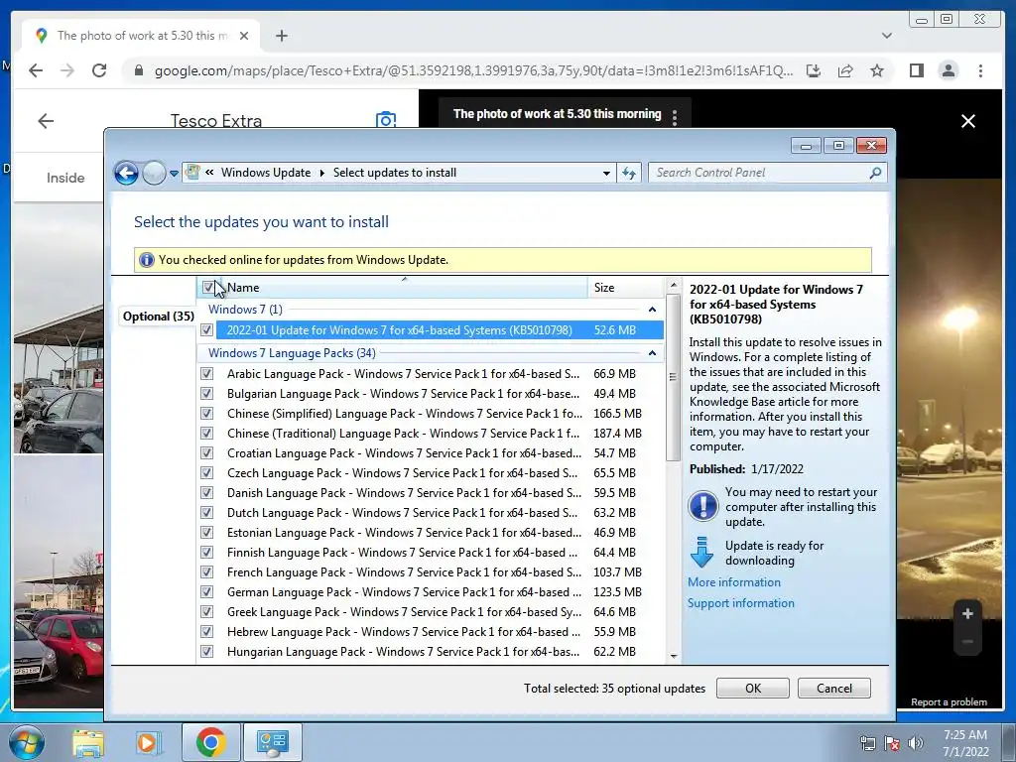Select the German Language Pack row
The width and height of the screenshot is (1016, 762).
tap(431, 592)
